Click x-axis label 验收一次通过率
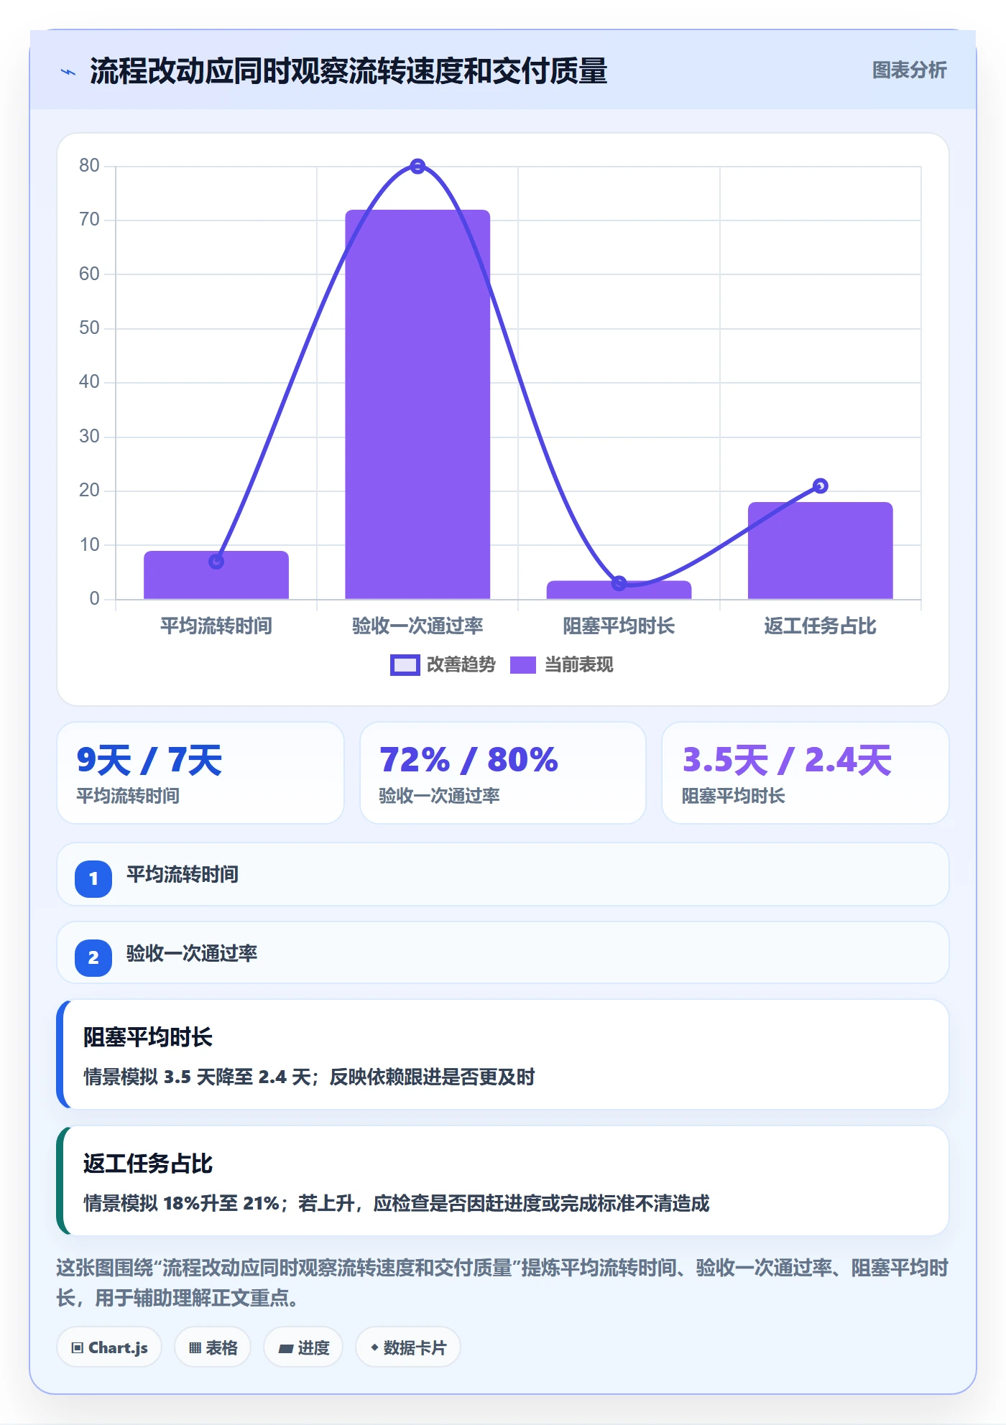Screen dimensions: 1006x1425 point(417,626)
